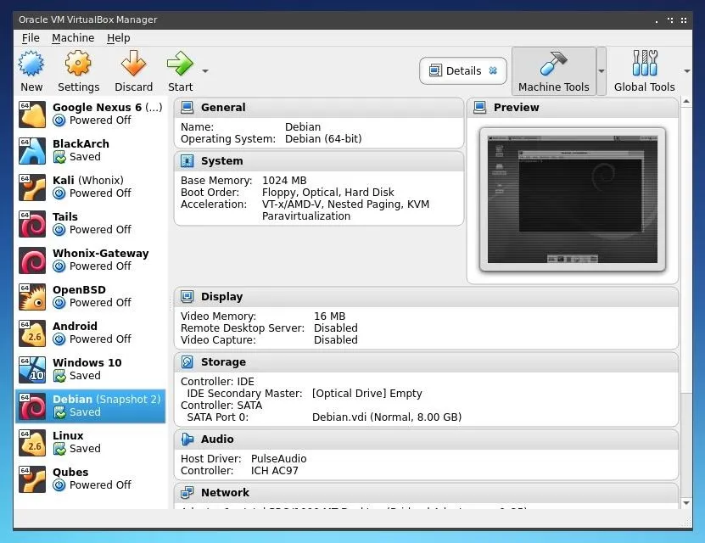Open the Start button dropdown arrow

tap(205, 71)
